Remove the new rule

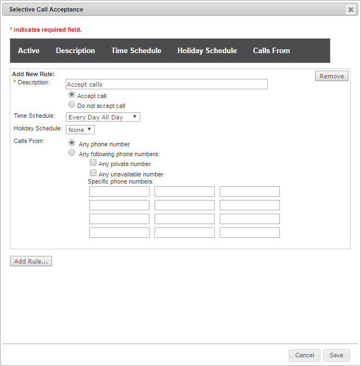(331, 76)
